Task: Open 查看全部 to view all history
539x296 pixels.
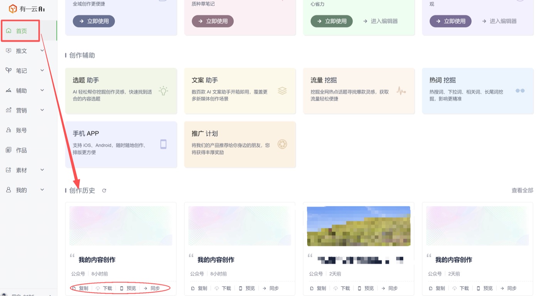Action: click(x=522, y=190)
